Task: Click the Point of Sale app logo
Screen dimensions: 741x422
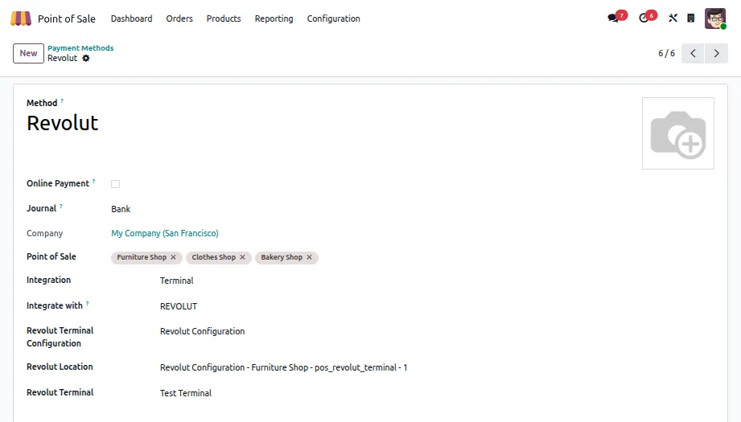Action: 21,18
